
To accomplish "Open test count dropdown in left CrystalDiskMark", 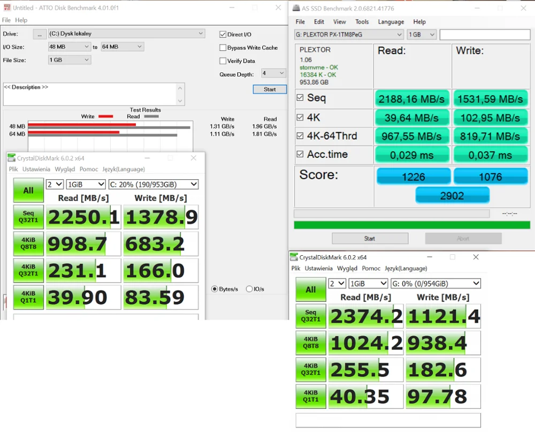I will (55, 184).
